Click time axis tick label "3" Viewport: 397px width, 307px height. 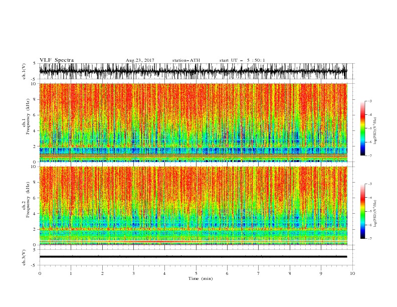[133, 273]
